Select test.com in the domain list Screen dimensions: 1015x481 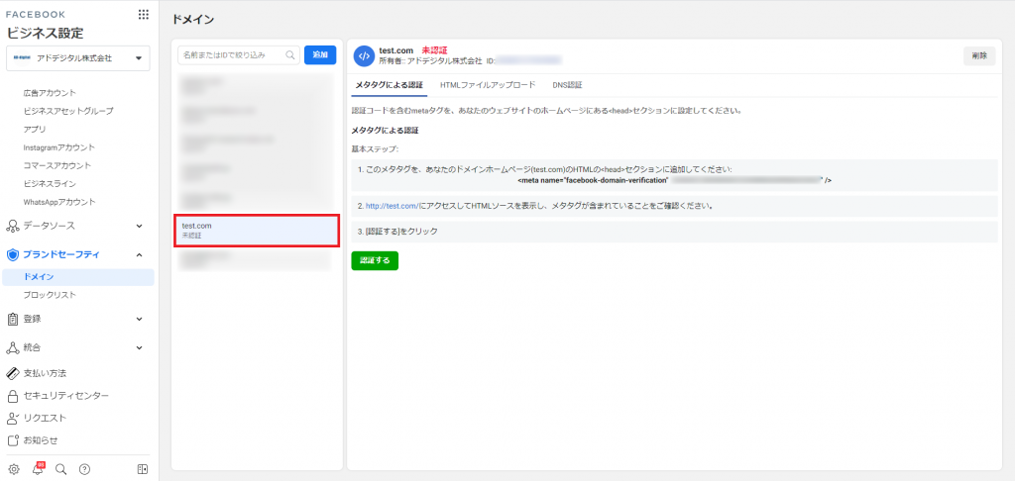click(257, 231)
